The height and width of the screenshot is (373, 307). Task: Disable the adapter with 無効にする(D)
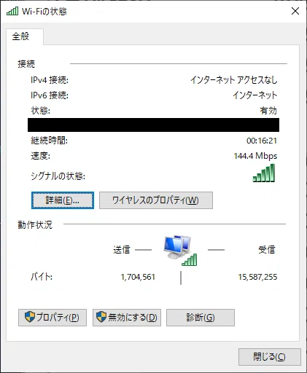(127, 318)
